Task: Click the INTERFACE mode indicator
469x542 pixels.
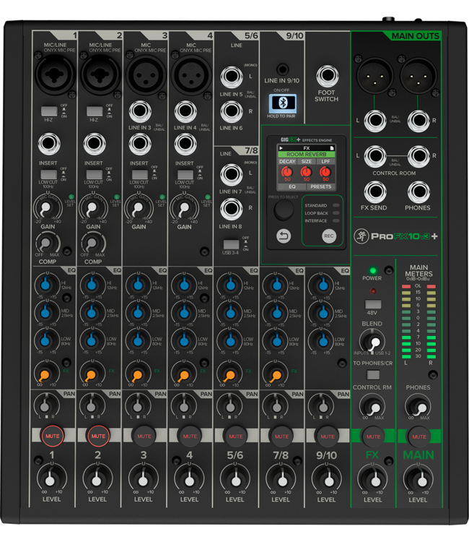Action: [336, 220]
